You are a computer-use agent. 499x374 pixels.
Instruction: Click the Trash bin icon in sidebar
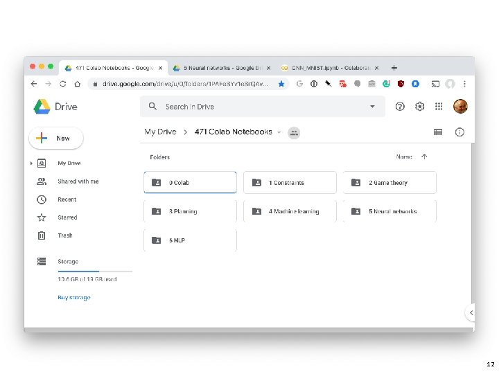click(42, 235)
